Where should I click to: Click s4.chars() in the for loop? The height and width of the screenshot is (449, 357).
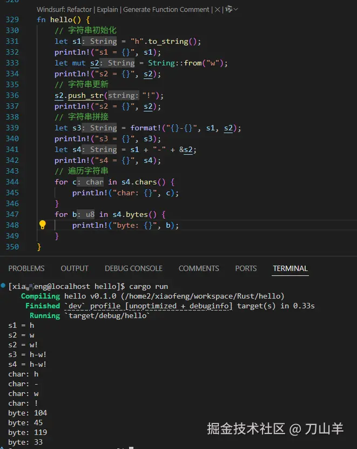(144, 182)
